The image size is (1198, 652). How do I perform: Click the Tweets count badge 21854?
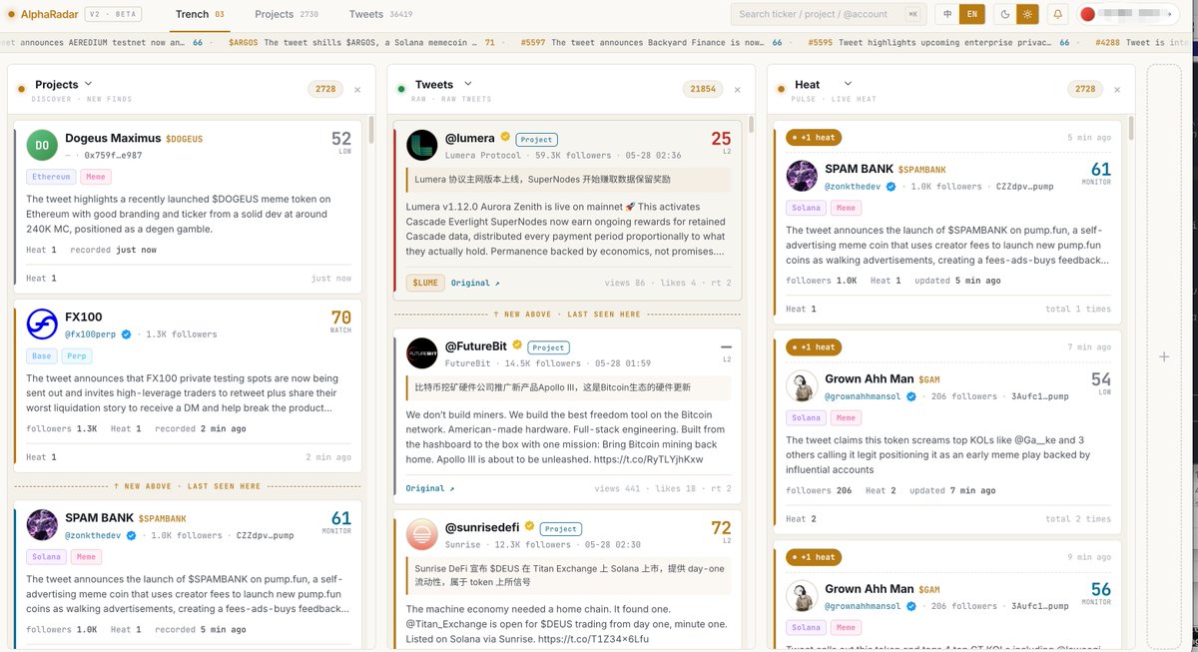703,89
